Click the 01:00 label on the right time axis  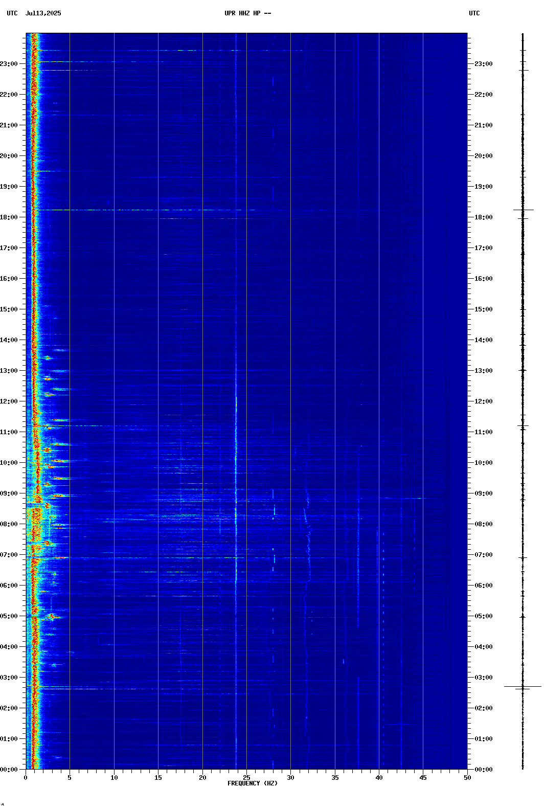coord(484,739)
